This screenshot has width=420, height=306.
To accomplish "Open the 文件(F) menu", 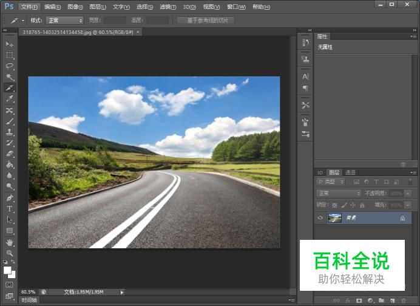I will (x=29, y=7).
